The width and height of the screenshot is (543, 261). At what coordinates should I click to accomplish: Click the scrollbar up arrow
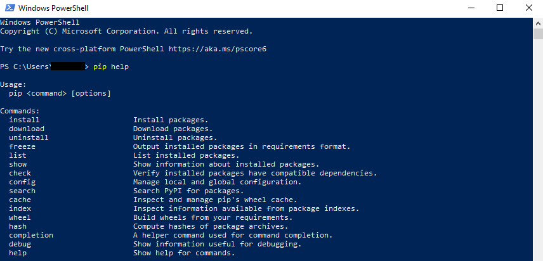[537, 22]
